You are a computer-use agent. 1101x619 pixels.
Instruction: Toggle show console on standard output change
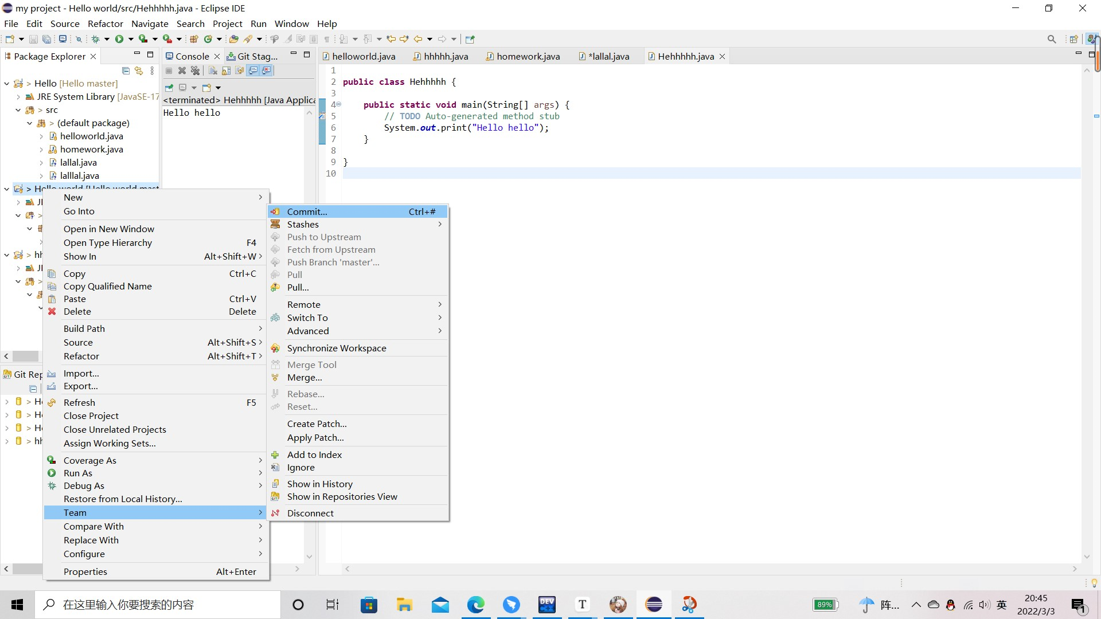[253, 70]
